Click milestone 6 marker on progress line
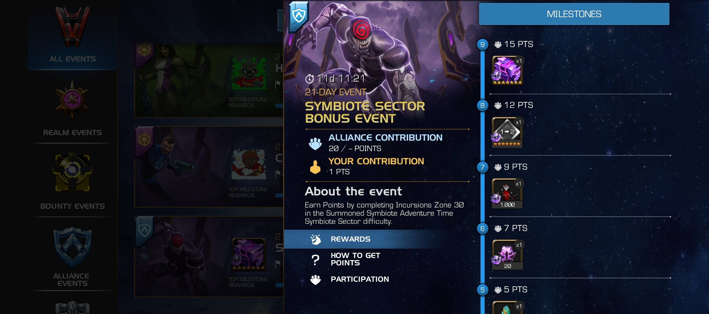 coord(483,229)
